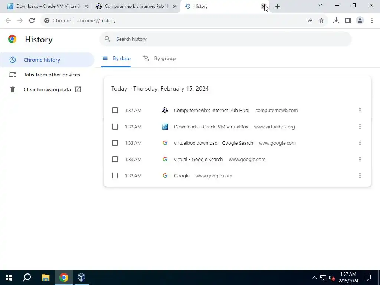This screenshot has width=380, height=285.
Task: Open Tabs from other devices
Action: 47,75
